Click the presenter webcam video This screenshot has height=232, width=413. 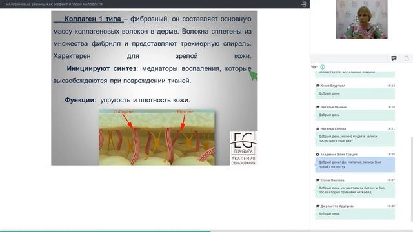pos(361,19)
